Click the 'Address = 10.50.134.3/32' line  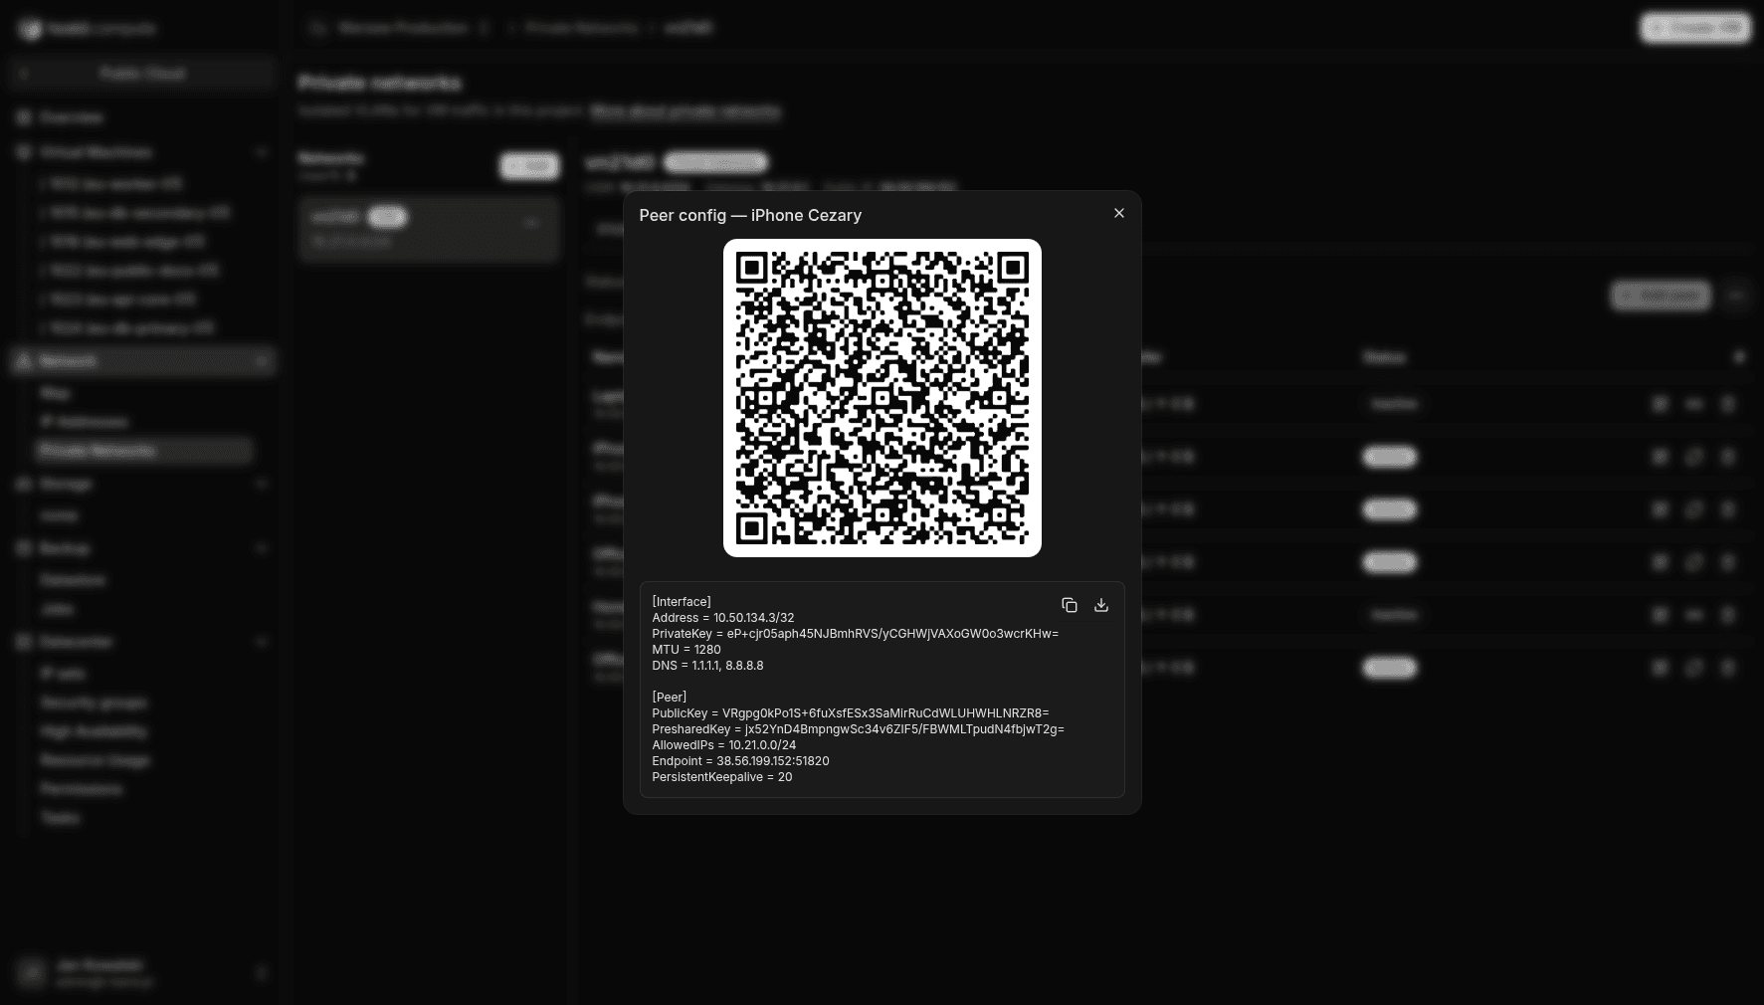(723, 618)
